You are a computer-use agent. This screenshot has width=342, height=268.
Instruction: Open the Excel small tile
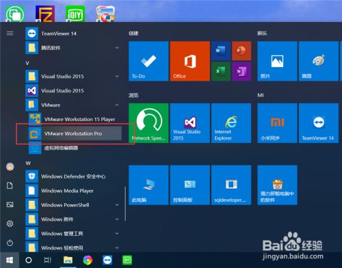(x=221, y=71)
